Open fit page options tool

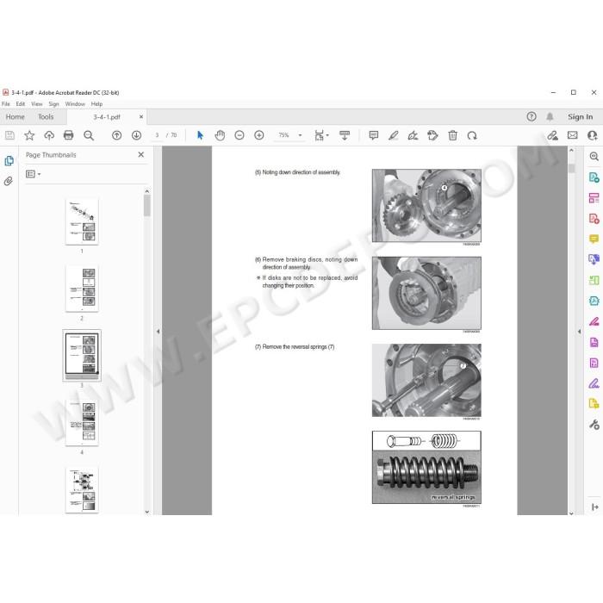click(321, 135)
